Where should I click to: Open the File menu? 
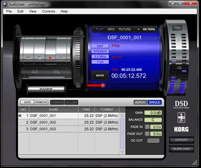(9, 11)
